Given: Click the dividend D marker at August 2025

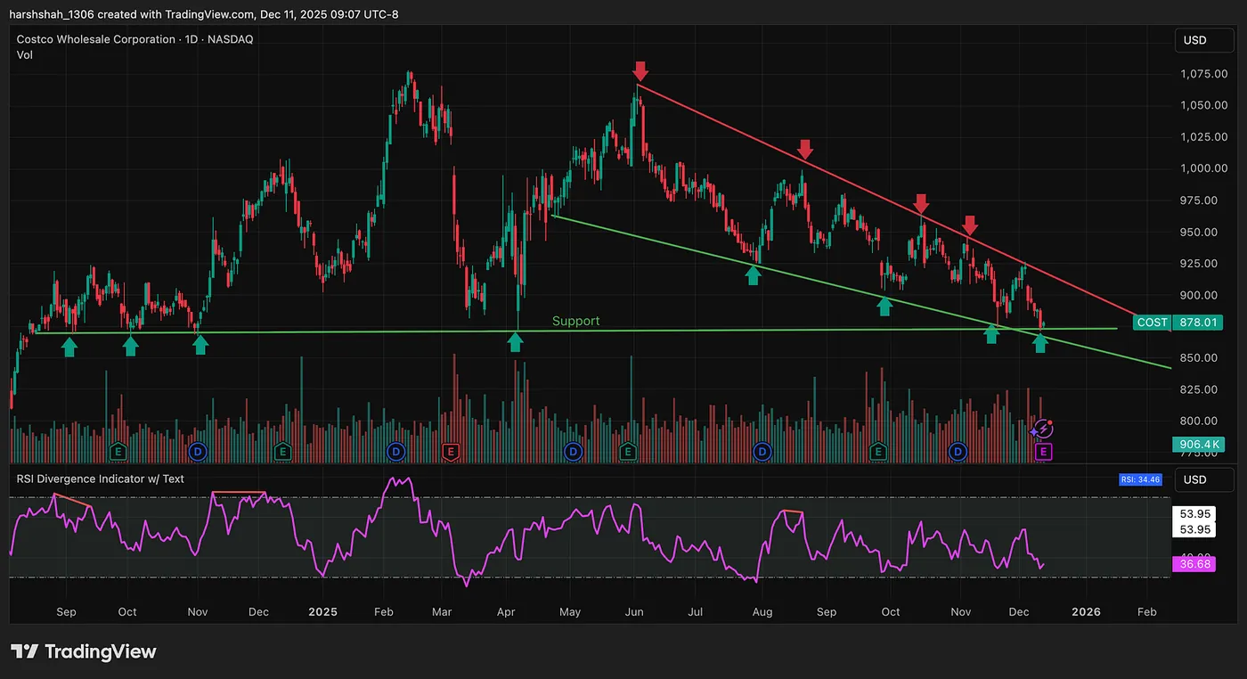Looking at the screenshot, I should (762, 453).
